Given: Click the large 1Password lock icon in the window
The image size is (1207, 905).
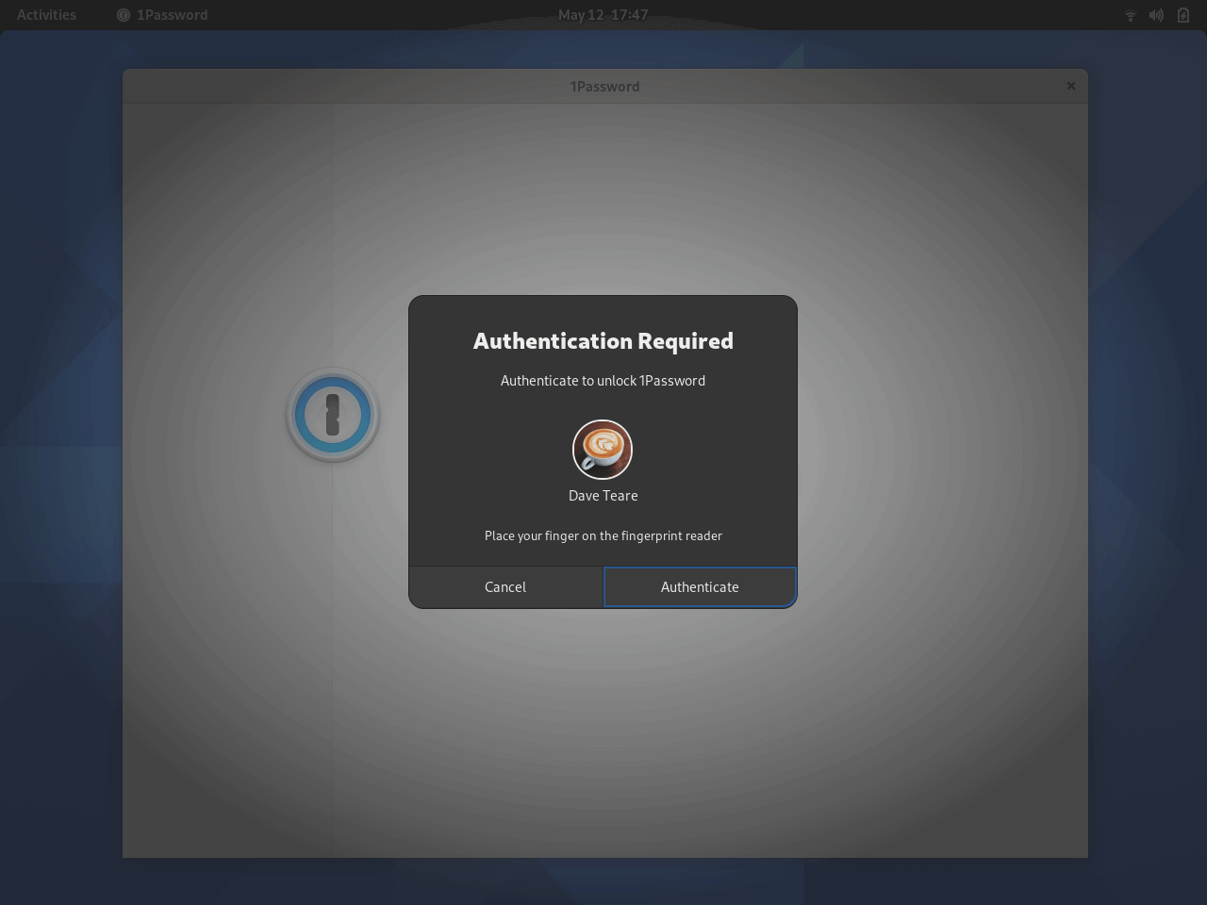Looking at the screenshot, I should 332,415.
